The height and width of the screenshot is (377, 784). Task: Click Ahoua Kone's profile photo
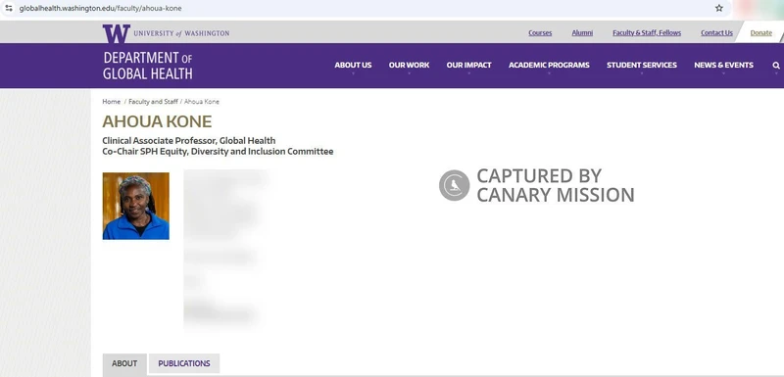pos(136,207)
